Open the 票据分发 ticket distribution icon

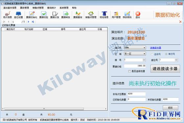55,15
